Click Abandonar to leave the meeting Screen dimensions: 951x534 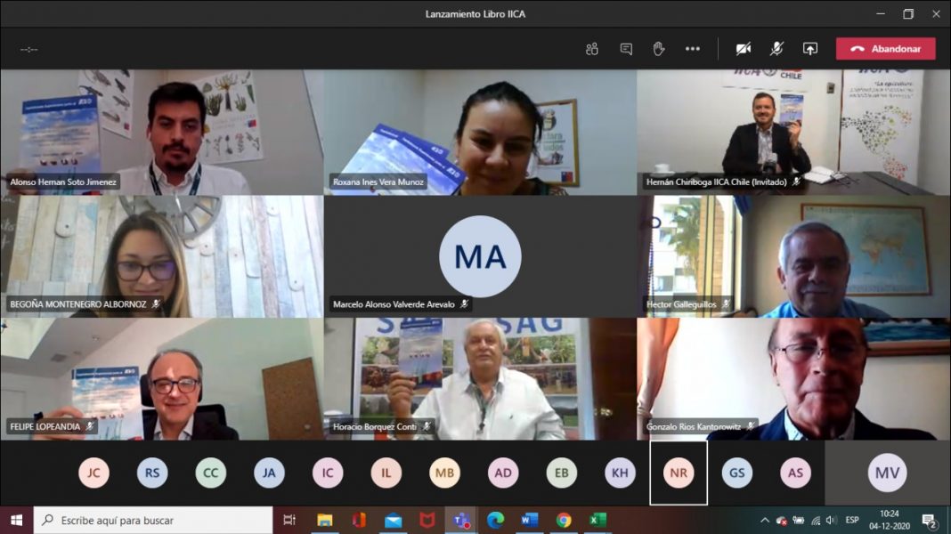885,49
